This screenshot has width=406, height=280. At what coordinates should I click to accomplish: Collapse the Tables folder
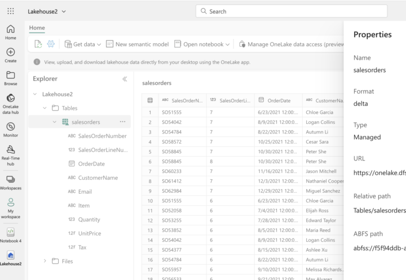tap(46, 108)
